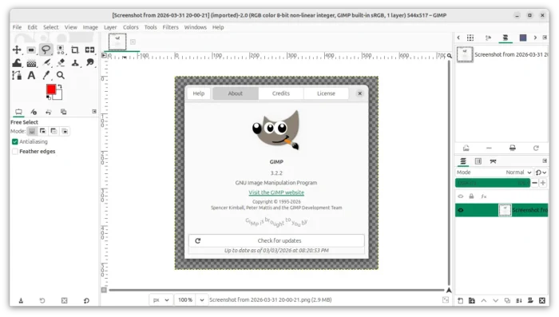The image size is (559, 317).
Task: Hide the Screenshot layer with eye icon
Action: click(x=460, y=210)
